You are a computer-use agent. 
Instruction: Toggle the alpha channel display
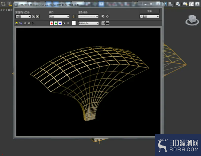point(64,23)
